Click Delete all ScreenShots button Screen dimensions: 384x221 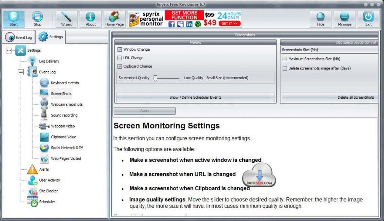pyautogui.click(x=330, y=97)
